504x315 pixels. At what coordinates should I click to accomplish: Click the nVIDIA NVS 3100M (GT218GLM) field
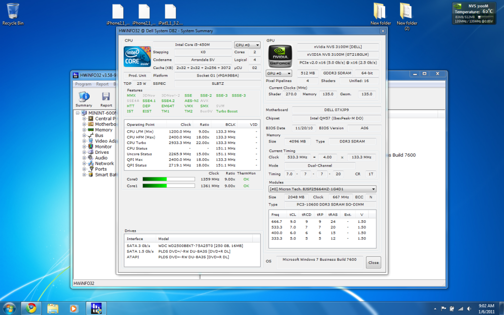click(338, 55)
